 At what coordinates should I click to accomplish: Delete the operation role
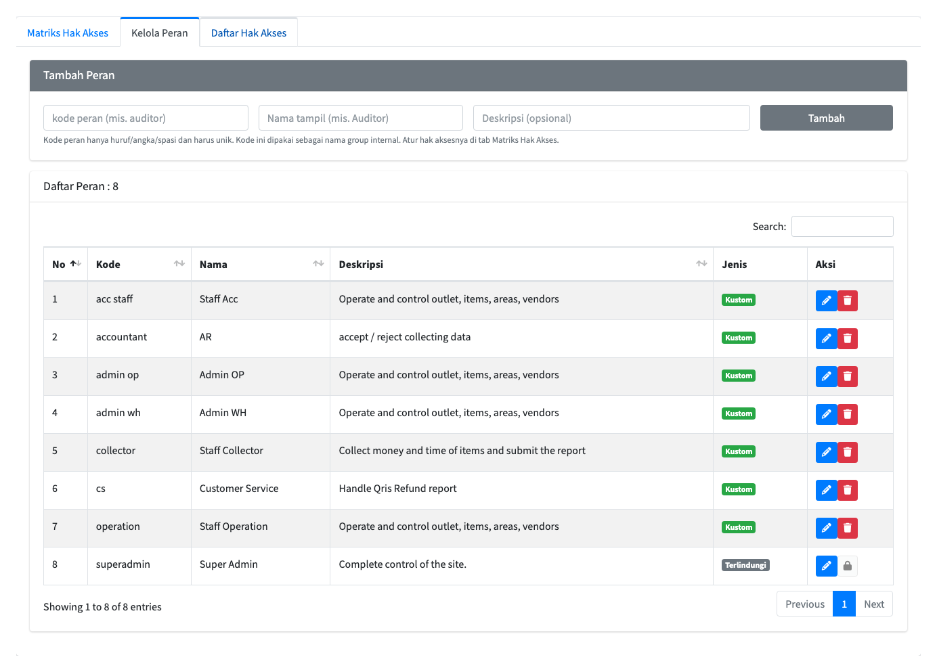tap(848, 528)
